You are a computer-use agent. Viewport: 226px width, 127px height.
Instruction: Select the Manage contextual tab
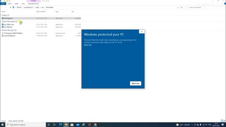click(x=34, y=1)
